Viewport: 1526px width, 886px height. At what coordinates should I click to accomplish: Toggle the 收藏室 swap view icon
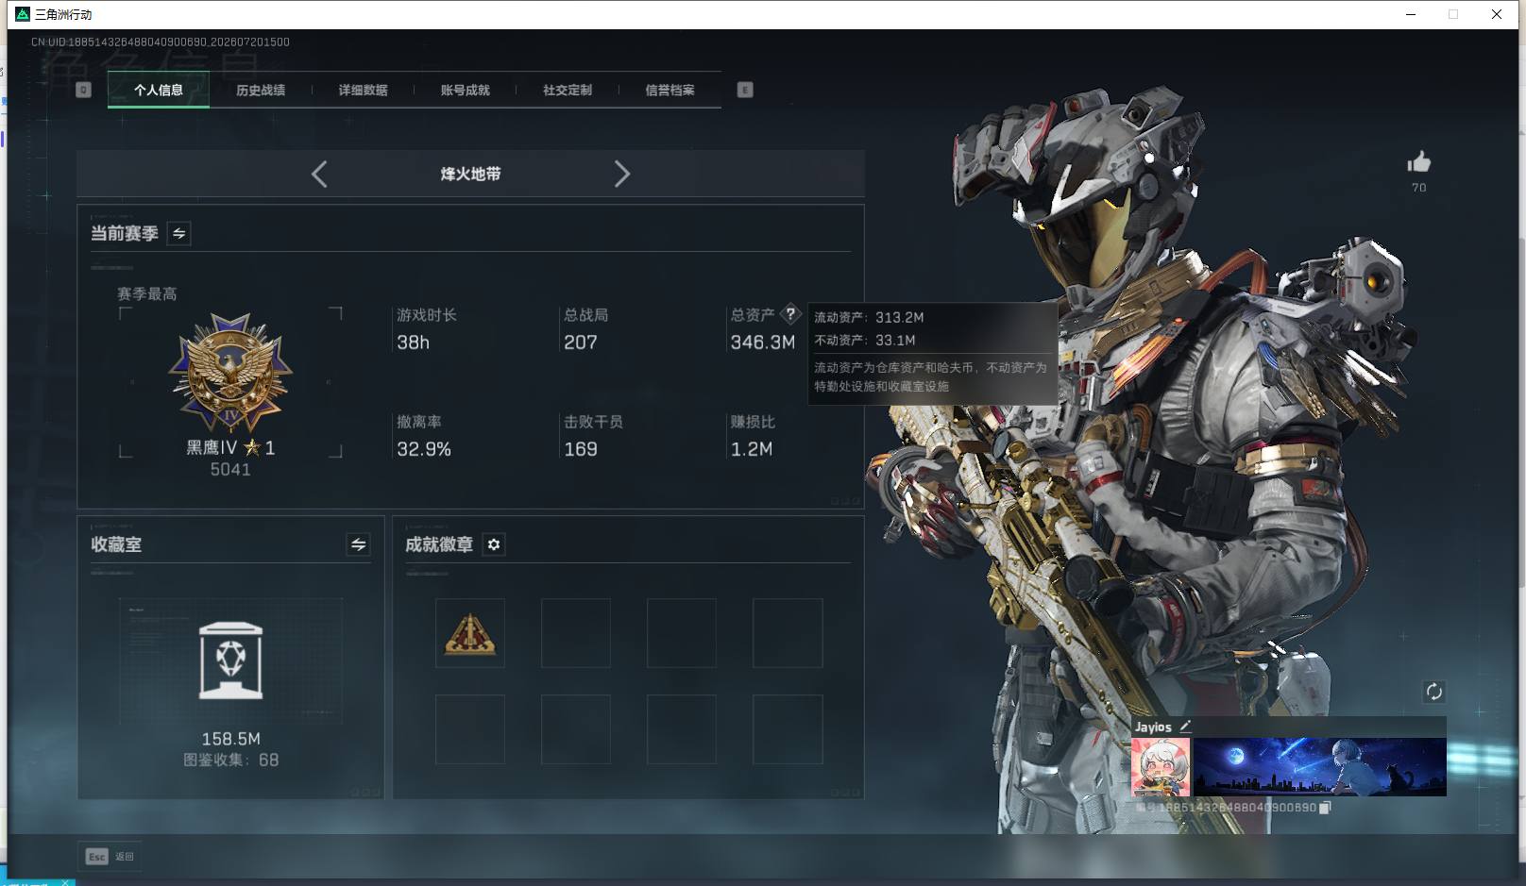click(358, 544)
